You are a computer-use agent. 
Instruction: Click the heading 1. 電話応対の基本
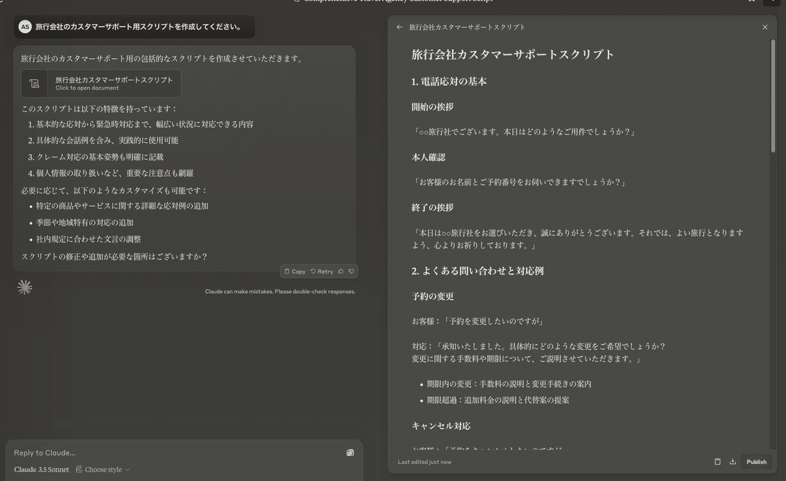449,82
